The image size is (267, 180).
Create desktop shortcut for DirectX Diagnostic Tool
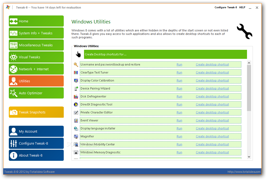pyautogui.click(x=212, y=105)
